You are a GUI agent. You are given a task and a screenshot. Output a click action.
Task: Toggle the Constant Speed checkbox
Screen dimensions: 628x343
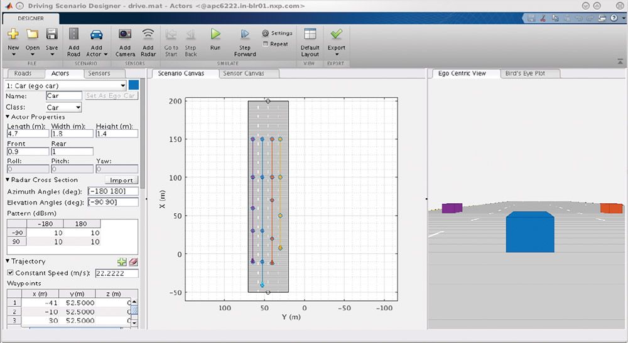coord(9,273)
